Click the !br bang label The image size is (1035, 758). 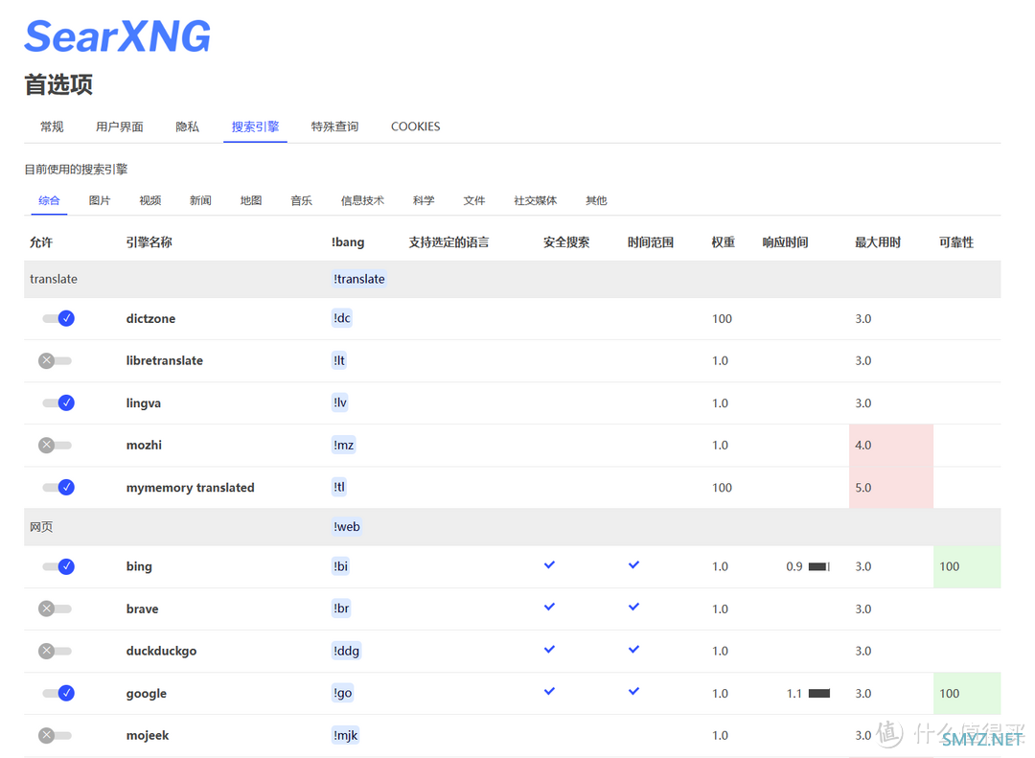pos(341,609)
